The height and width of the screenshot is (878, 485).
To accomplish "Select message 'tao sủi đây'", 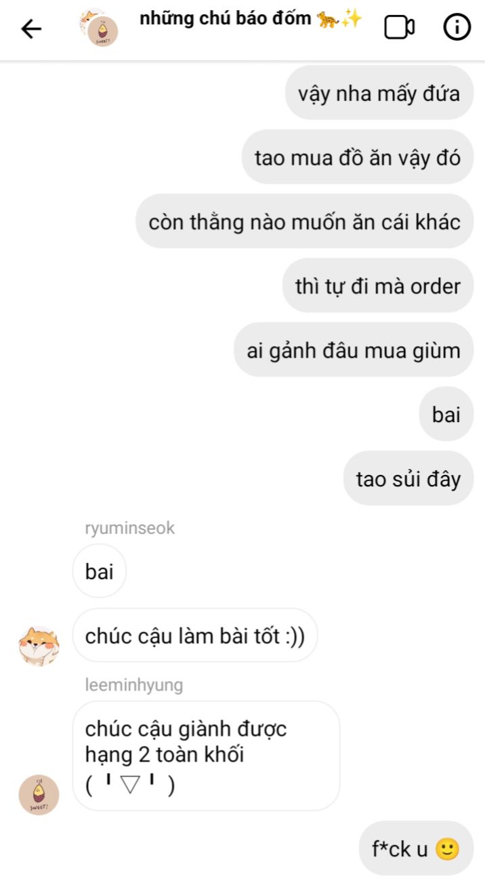I will [x=408, y=479].
